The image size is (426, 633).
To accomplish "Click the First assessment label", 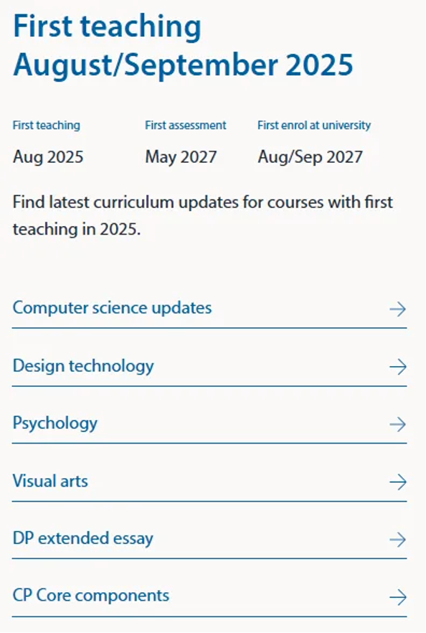I will coord(186,125).
